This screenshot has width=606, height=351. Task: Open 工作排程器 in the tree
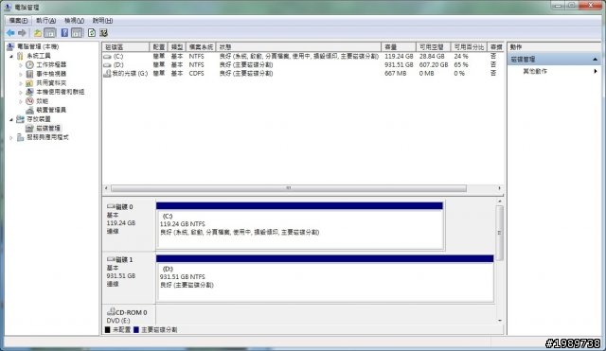(x=51, y=64)
